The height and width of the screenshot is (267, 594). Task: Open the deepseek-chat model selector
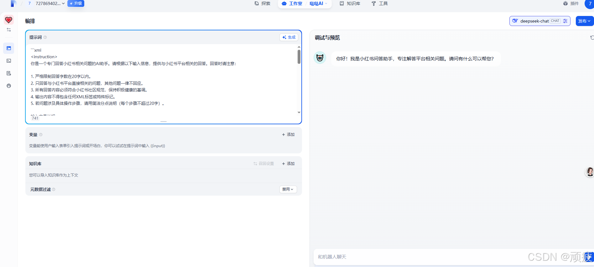click(x=539, y=21)
